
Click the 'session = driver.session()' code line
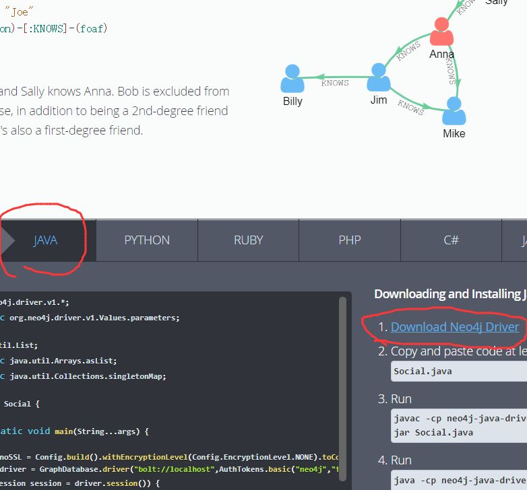80,483
